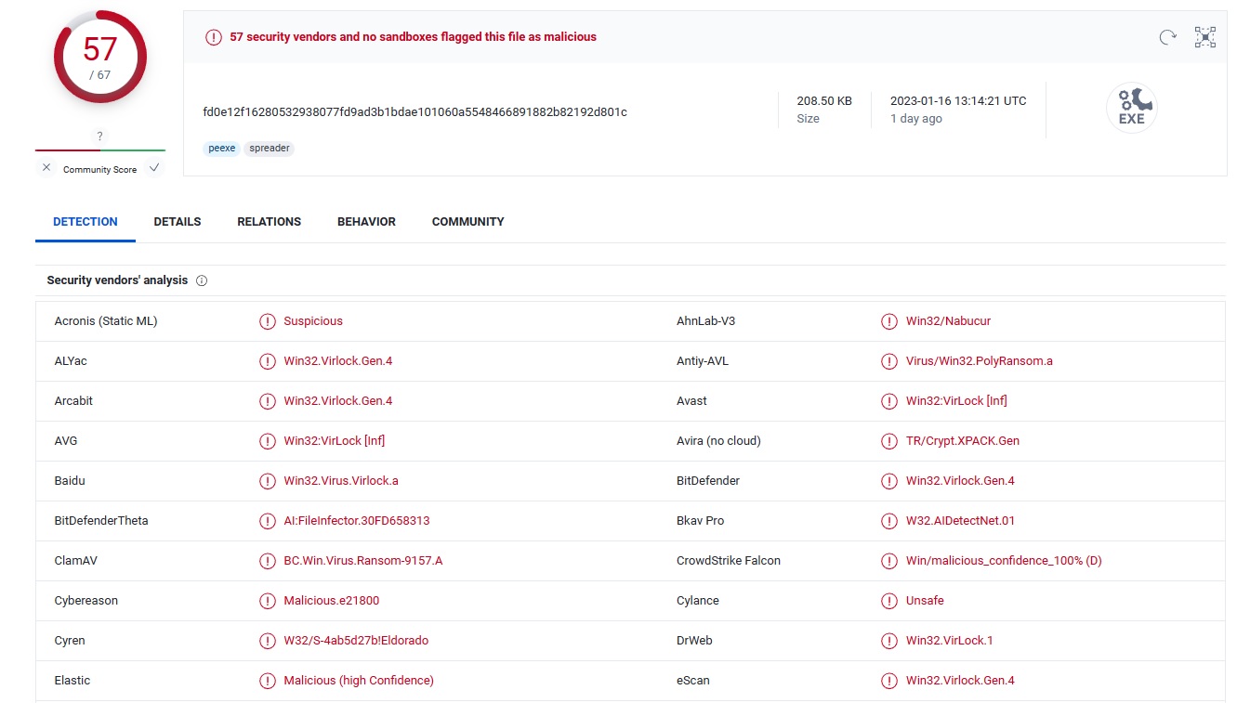Click the Cybereason vendor name

tap(86, 601)
